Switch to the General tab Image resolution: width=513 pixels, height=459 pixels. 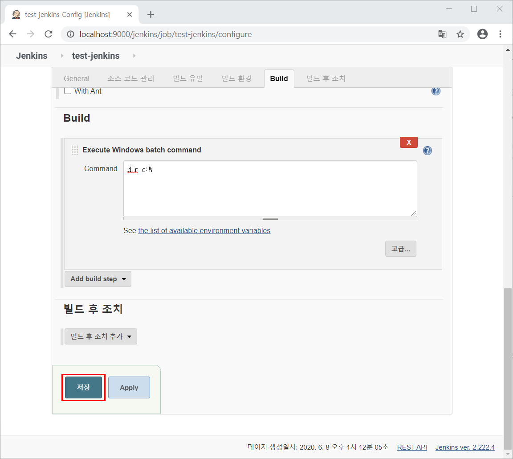pos(77,78)
